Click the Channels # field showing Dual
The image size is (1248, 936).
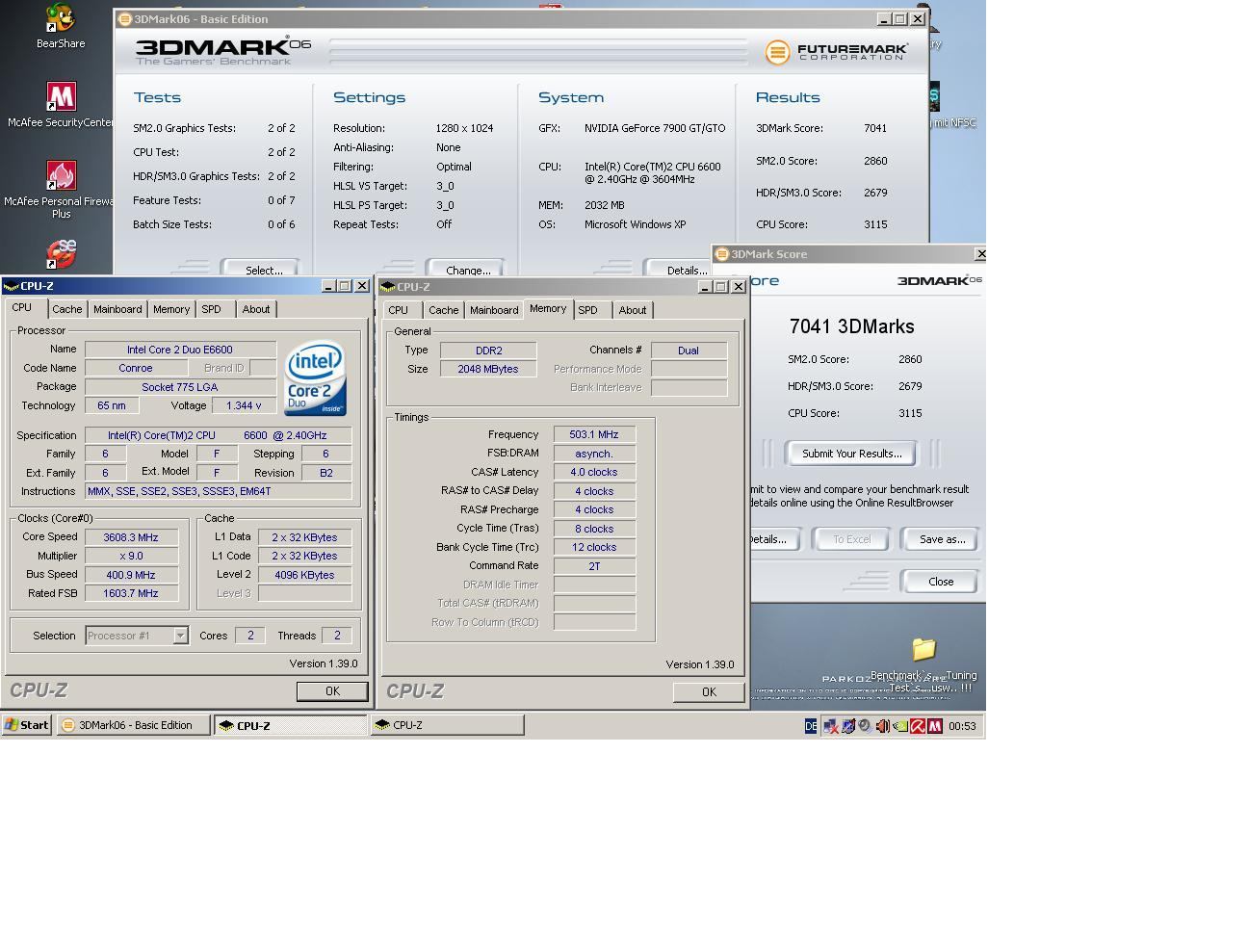tap(689, 351)
